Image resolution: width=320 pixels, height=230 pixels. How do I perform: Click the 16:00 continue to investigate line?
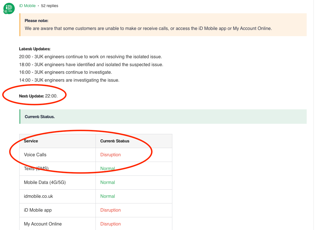click(66, 72)
